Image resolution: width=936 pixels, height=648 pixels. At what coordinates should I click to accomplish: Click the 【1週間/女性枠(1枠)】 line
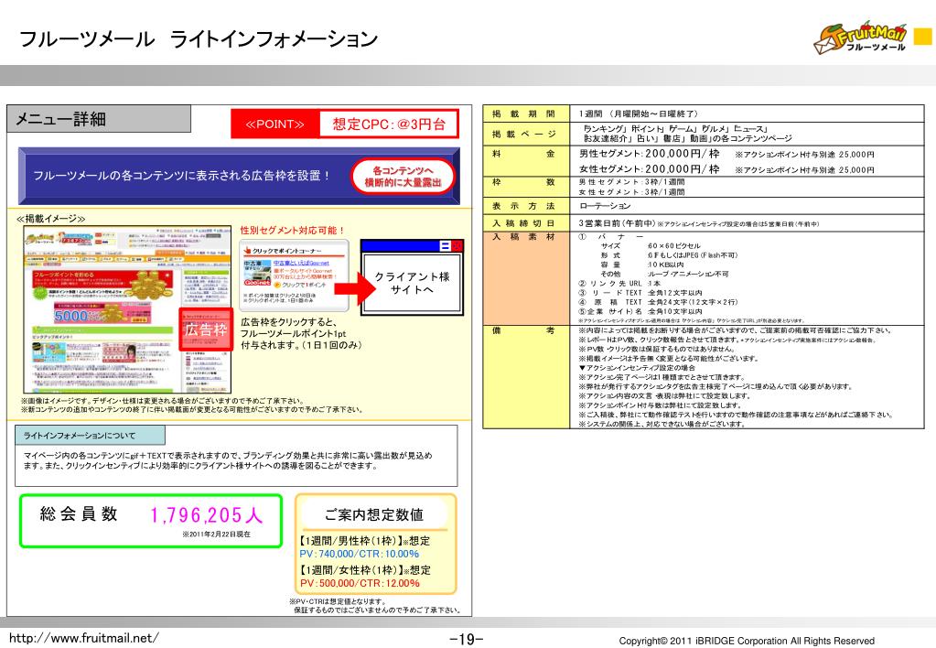tap(364, 570)
